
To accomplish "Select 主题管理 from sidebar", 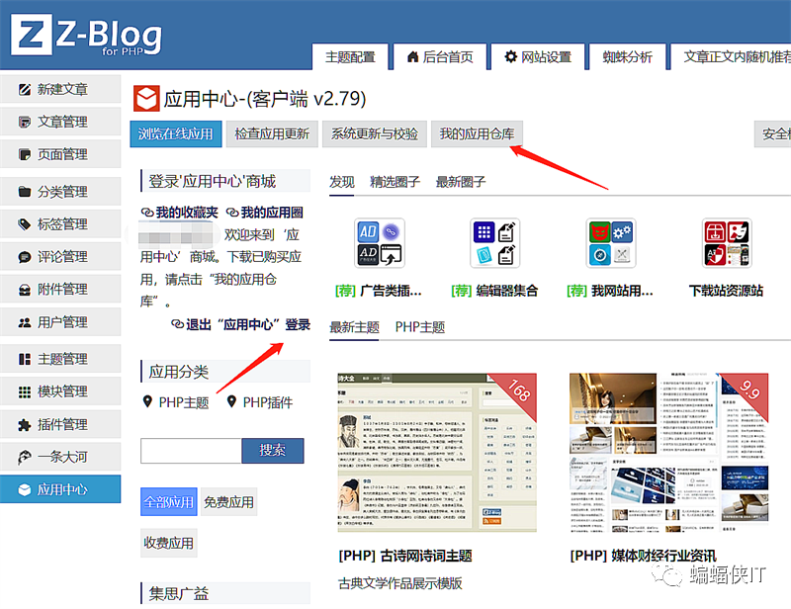I will 61,358.
